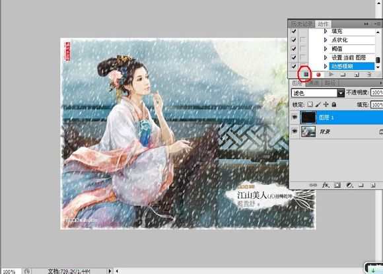Screen dimensions: 383x274
Task: Click the zoom 100% field in status bar
Action: pos(10,271)
